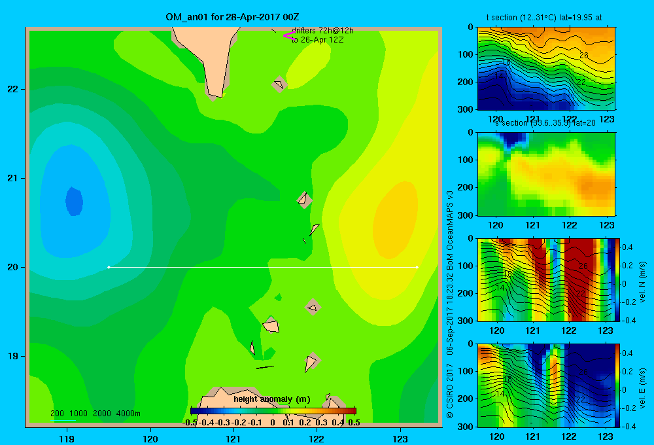Open the northward velocity section panel
The width and height of the screenshot is (654, 445).
click(546, 279)
